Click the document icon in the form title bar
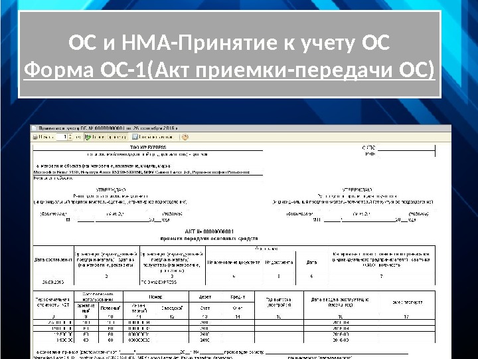478x359 pixels. click(34, 128)
